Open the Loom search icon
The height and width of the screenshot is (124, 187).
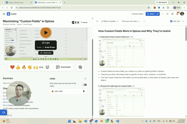pyautogui.click(x=168, y=14)
